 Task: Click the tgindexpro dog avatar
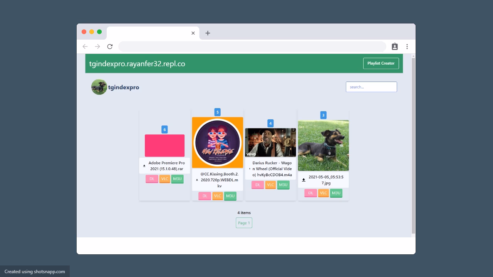point(99,87)
